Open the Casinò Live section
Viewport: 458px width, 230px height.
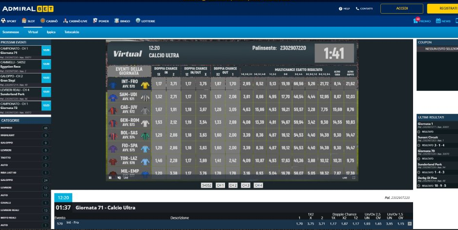[x=75, y=21]
